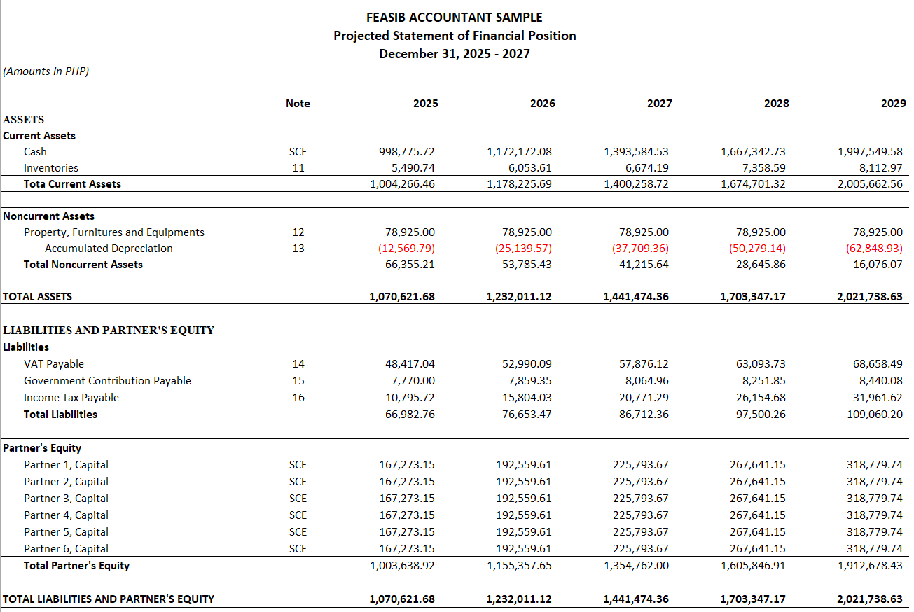Click the SCF note for Cash
The image size is (914, 612).
click(298, 151)
